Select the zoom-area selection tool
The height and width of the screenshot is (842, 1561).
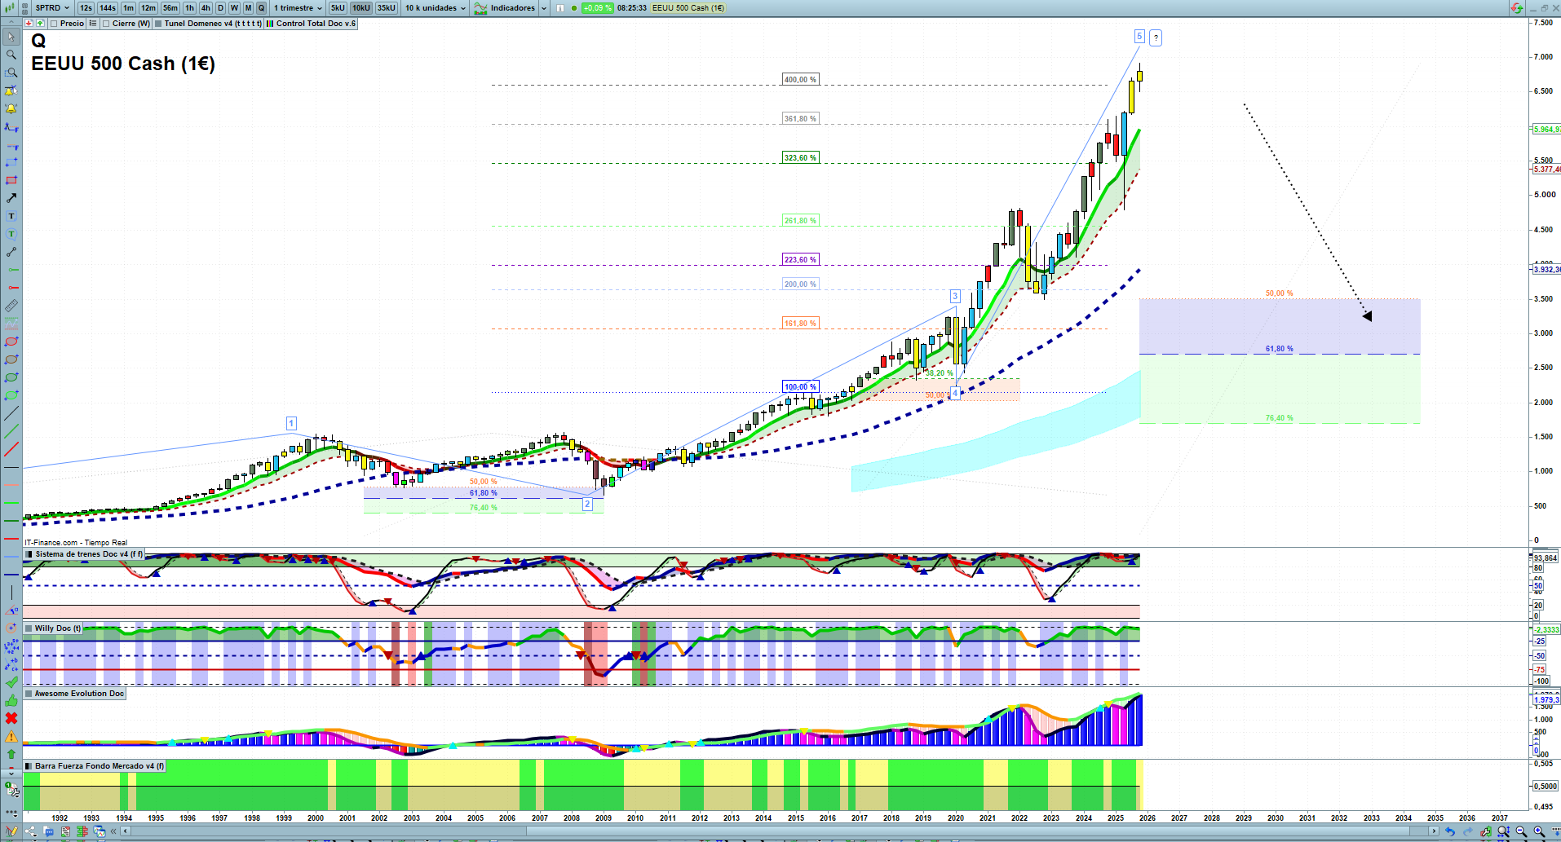(x=11, y=73)
